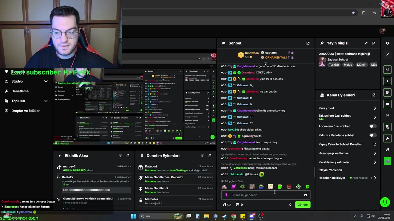Viewport: 394px width, 221px height.
Task: Toggle the stream preview panel icon
Action: 387,70
